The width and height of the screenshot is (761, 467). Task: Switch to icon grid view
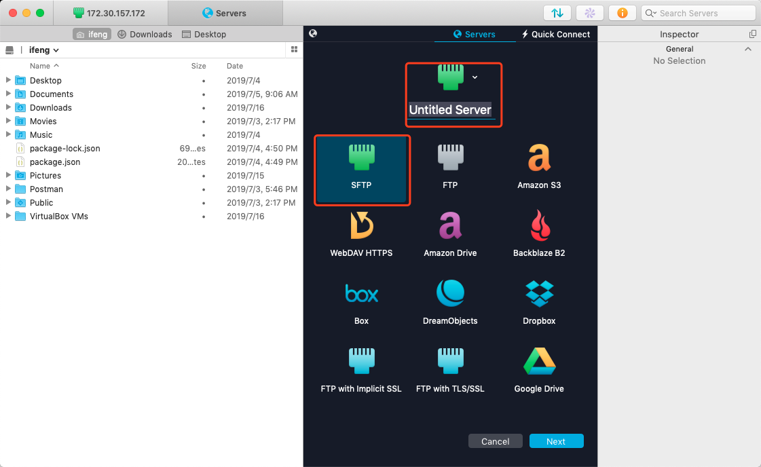coord(294,50)
